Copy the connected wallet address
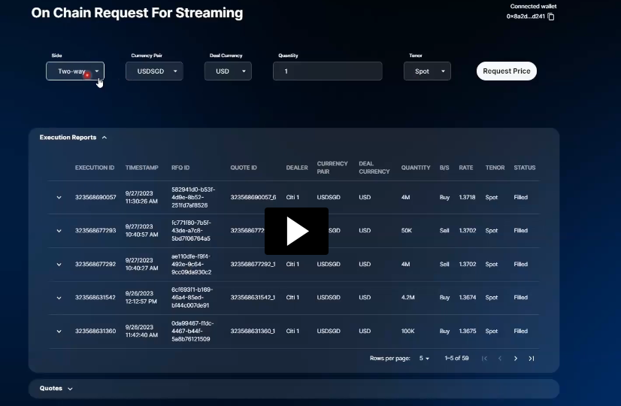The height and width of the screenshot is (406, 621). coord(551,17)
